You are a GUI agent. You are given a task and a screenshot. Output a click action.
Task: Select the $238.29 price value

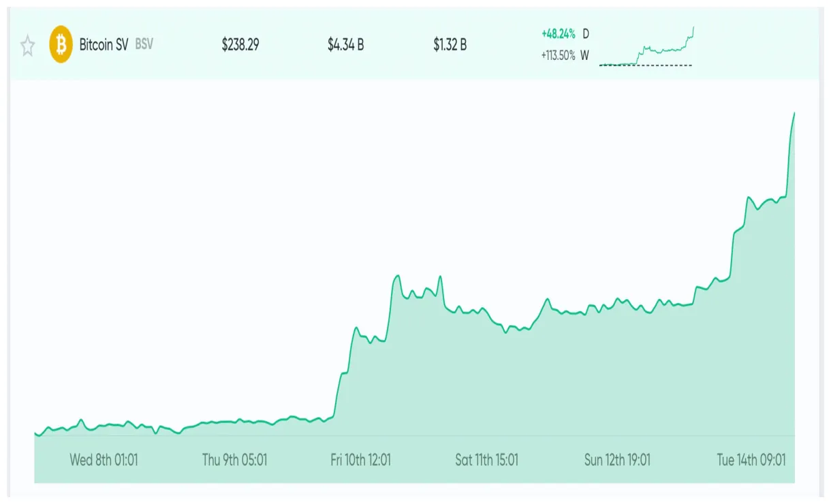(240, 46)
